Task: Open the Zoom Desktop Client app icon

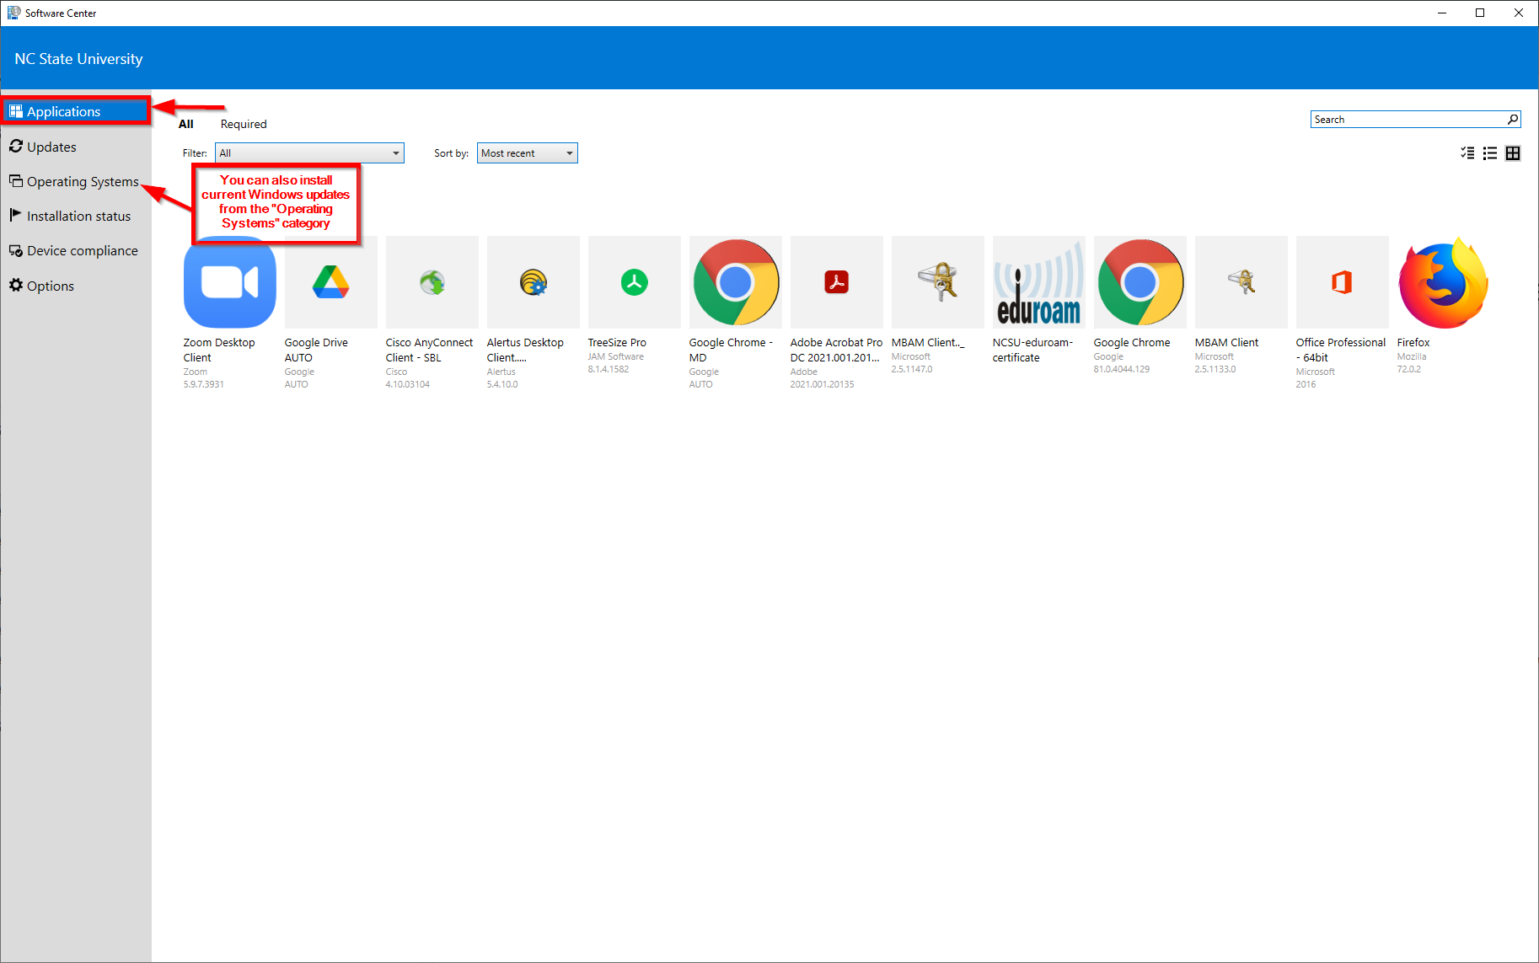Action: point(229,282)
